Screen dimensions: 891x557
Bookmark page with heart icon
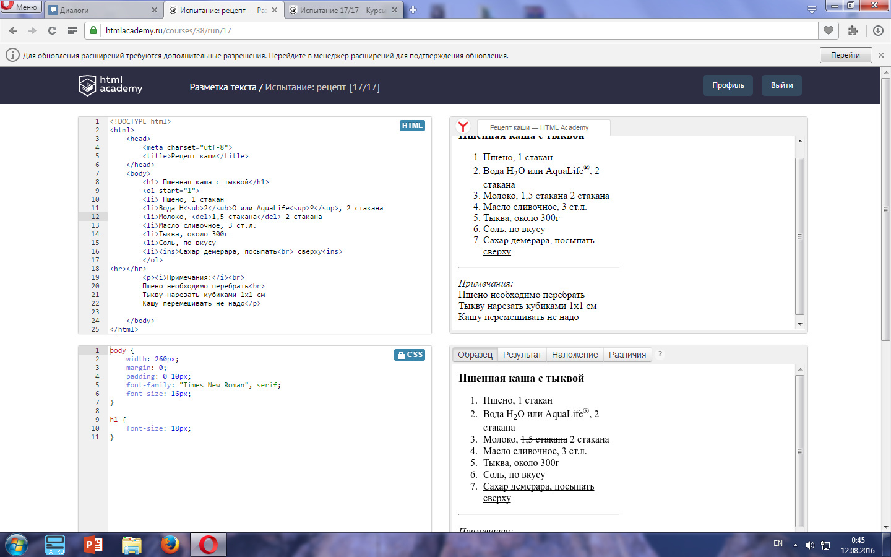click(x=829, y=30)
